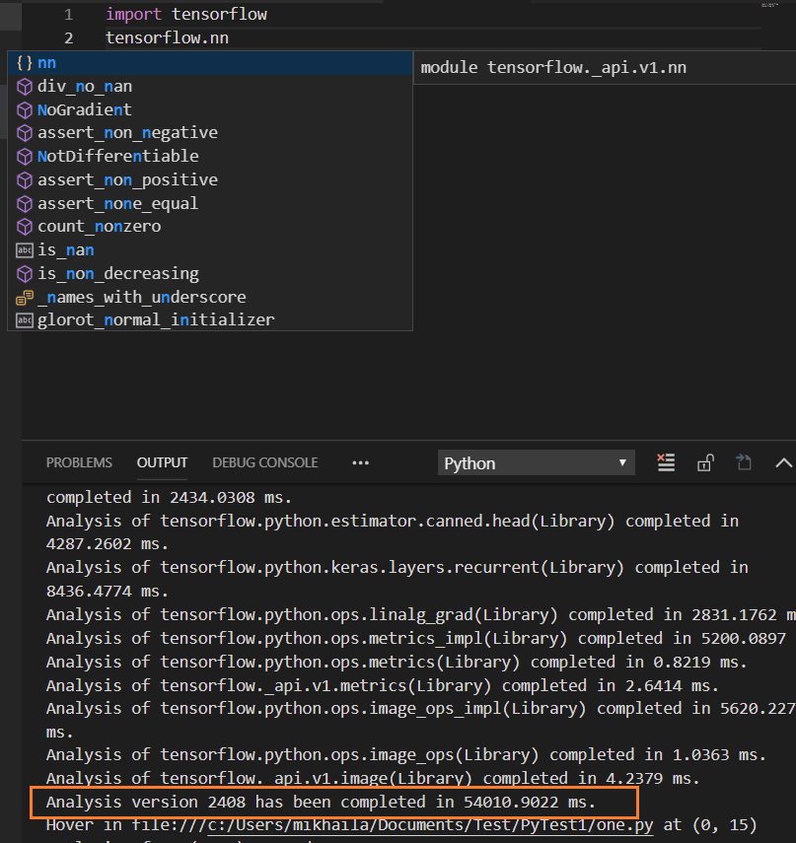Toggle output scroll lock
Image resolution: width=796 pixels, height=843 pixels.
coord(705,462)
